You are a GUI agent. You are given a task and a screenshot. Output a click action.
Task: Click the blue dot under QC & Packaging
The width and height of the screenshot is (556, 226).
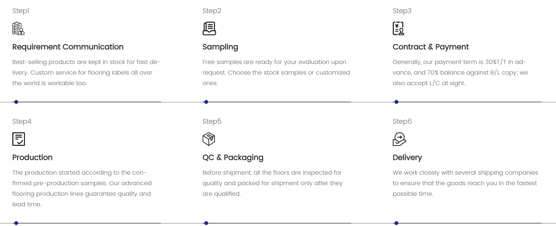click(206, 223)
